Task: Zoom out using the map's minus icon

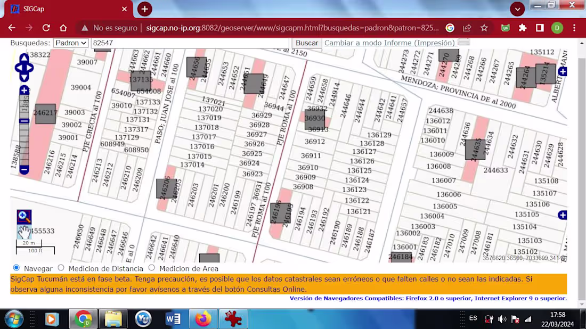Action: 23,169
